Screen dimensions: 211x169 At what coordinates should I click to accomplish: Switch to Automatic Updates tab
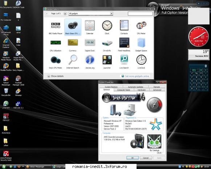click(x=136, y=87)
